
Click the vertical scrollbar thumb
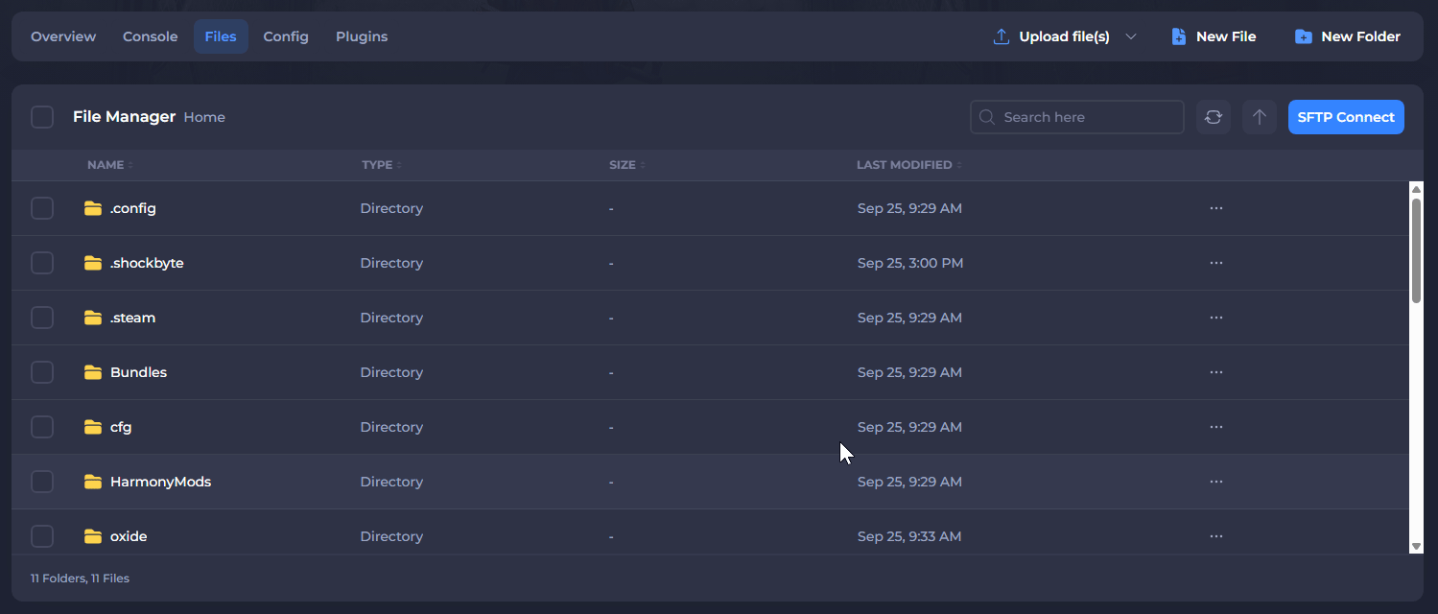(x=1416, y=249)
